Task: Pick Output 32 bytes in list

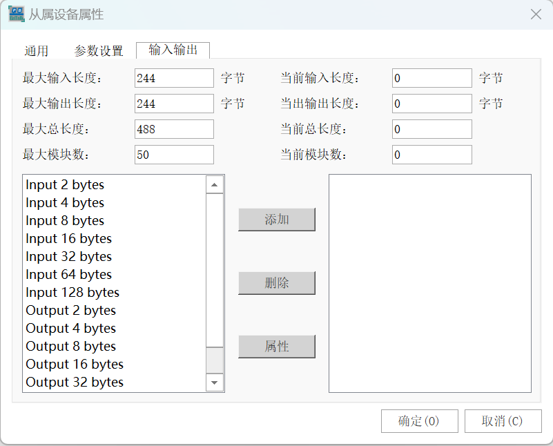Action: 75,382
